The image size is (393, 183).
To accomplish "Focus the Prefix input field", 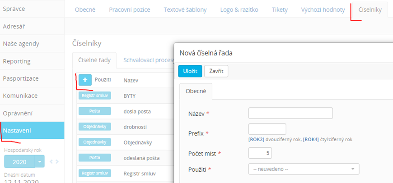I will tap(267, 129).
